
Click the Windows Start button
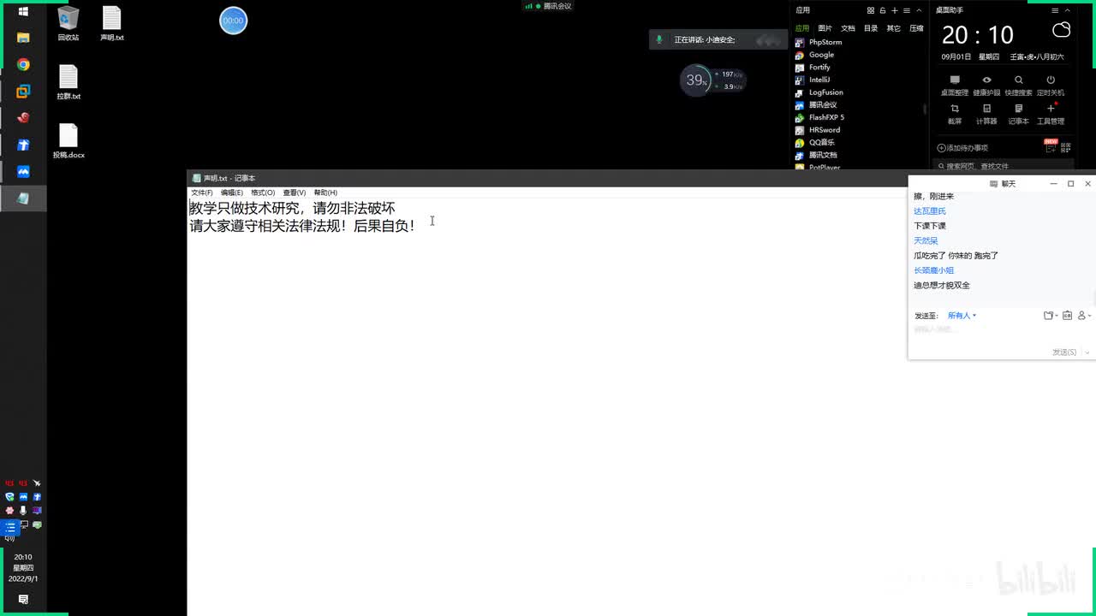point(23,11)
